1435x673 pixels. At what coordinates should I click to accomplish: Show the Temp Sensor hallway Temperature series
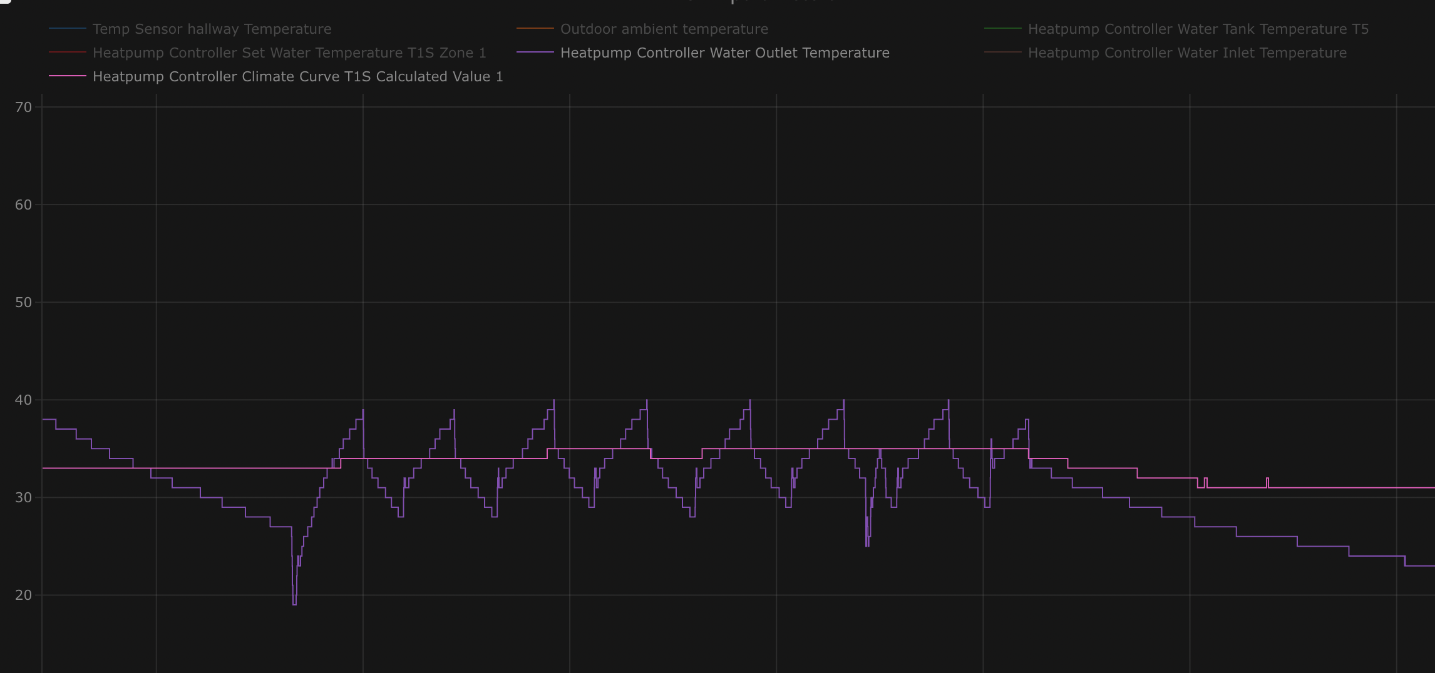[212, 29]
